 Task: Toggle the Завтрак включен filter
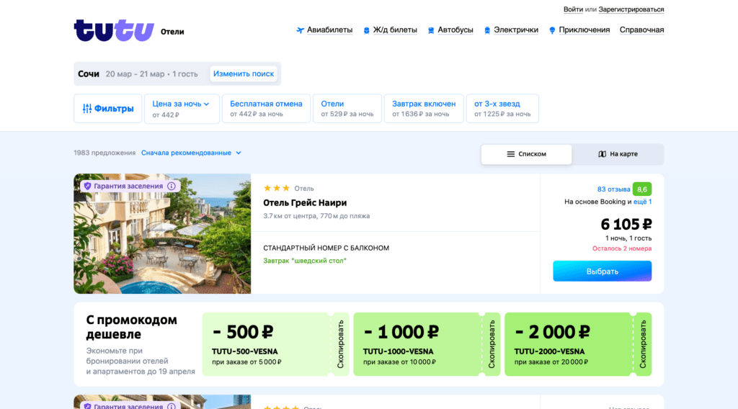click(x=424, y=109)
